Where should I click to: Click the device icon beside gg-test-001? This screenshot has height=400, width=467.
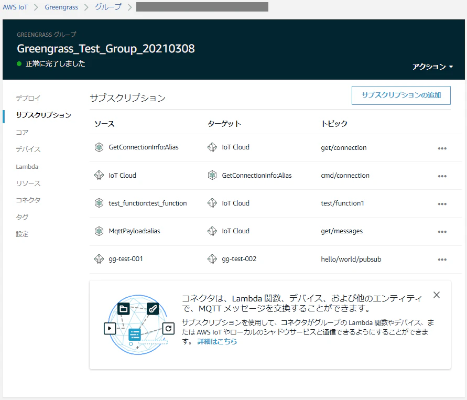tap(99, 259)
